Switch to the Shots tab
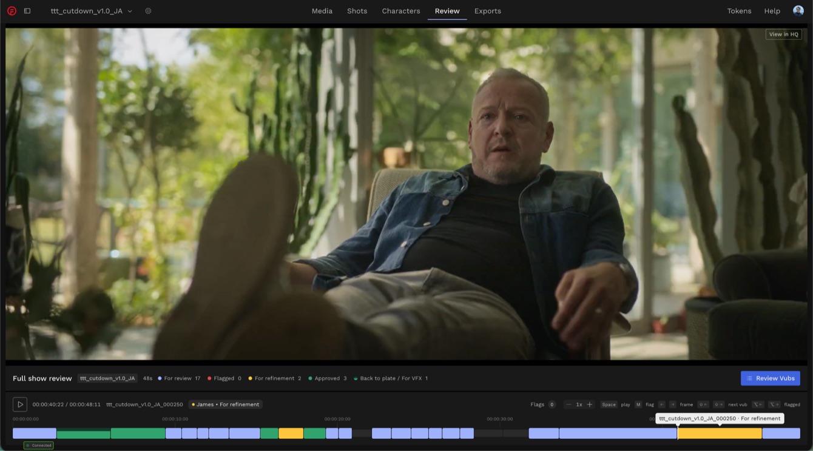813x451 pixels. coord(357,11)
